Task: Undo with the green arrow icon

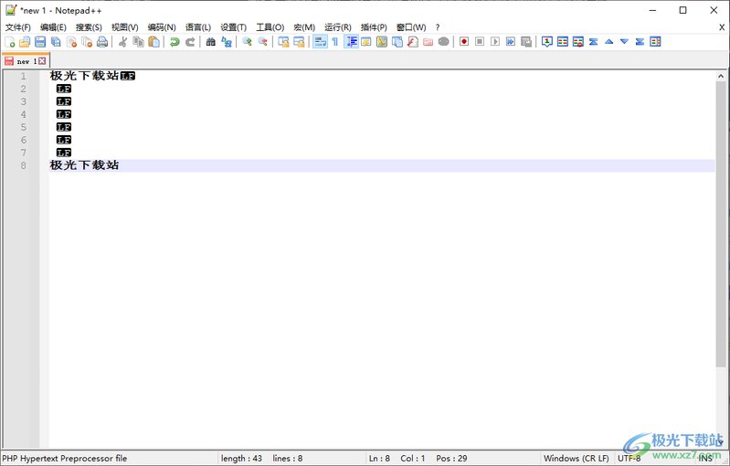Action: (x=175, y=42)
